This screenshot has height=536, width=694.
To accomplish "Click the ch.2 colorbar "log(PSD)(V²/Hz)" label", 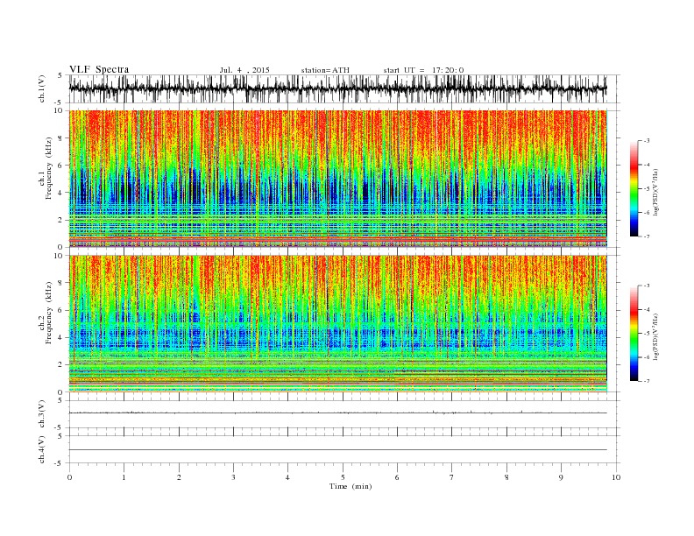I will pyautogui.click(x=656, y=336).
